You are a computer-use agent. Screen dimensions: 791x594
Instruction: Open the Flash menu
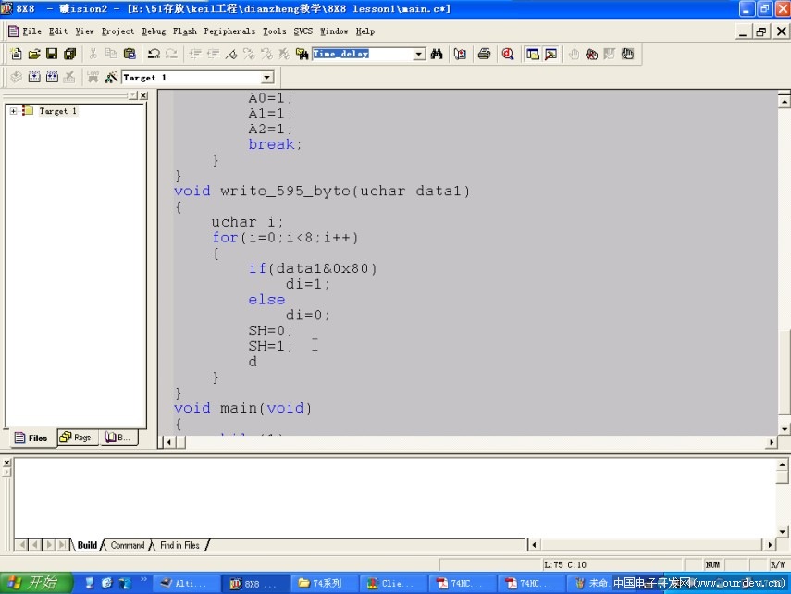pos(185,31)
